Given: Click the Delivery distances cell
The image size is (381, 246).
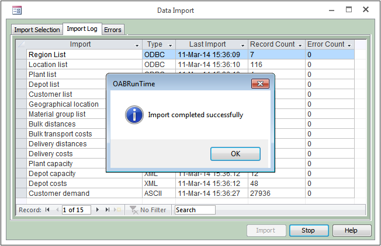Looking at the screenshot, I should coord(67,144).
